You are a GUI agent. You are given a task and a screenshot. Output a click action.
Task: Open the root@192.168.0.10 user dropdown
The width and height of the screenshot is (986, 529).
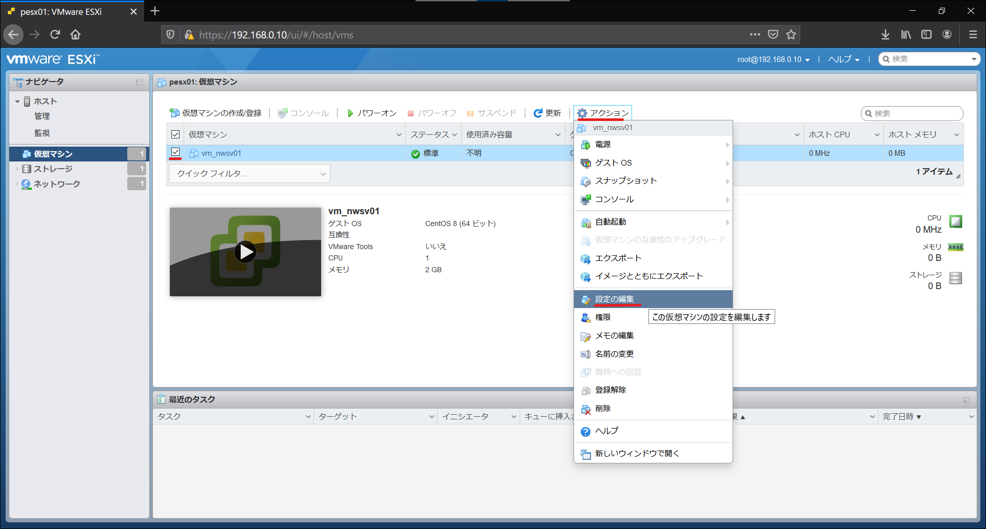(x=774, y=59)
